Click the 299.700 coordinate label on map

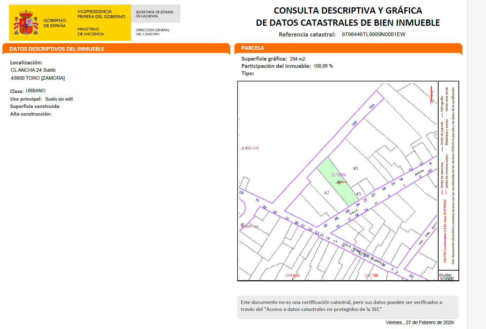click(371, 275)
